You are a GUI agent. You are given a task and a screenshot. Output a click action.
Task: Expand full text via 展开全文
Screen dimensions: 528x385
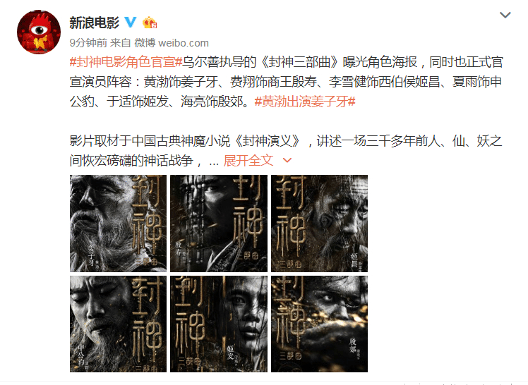pyautogui.click(x=248, y=160)
